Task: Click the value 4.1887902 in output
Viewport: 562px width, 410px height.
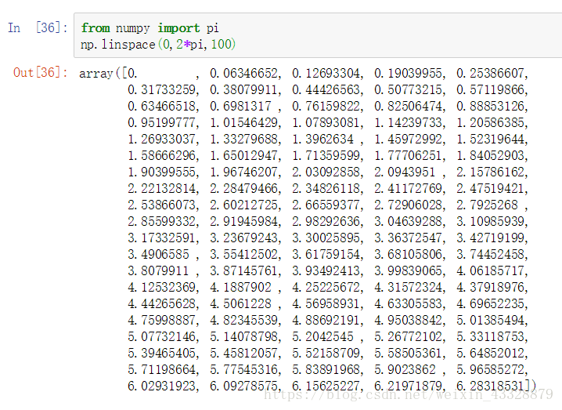Action: (x=240, y=288)
